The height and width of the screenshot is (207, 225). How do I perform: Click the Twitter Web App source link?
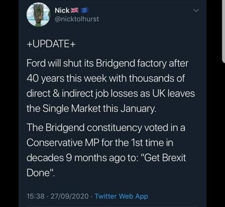pos(121,196)
